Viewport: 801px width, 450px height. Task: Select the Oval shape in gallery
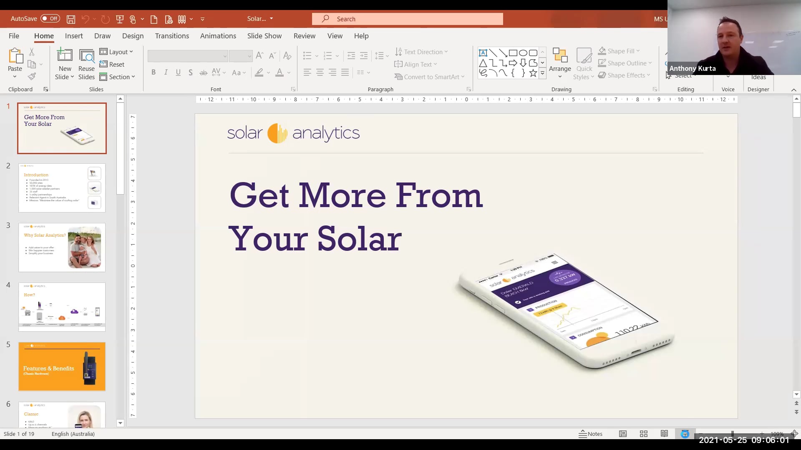523,52
